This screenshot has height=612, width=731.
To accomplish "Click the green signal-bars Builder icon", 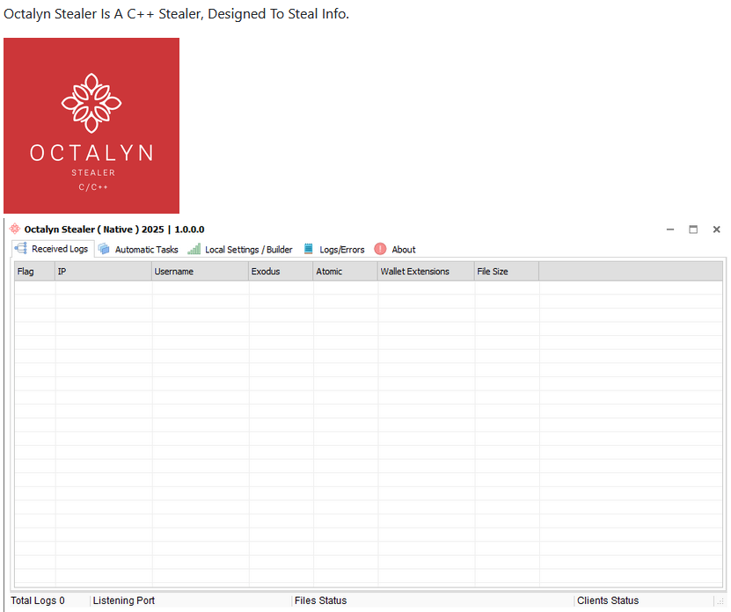I will coord(194,249).
